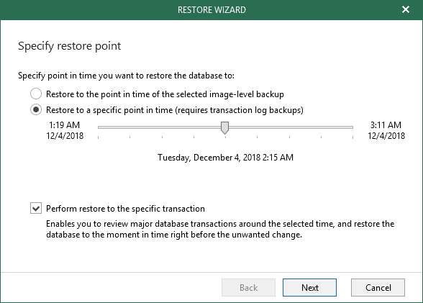Click slider track right of the handle
The height and width of the screenshot is (303, 423).
click(291, 127)
